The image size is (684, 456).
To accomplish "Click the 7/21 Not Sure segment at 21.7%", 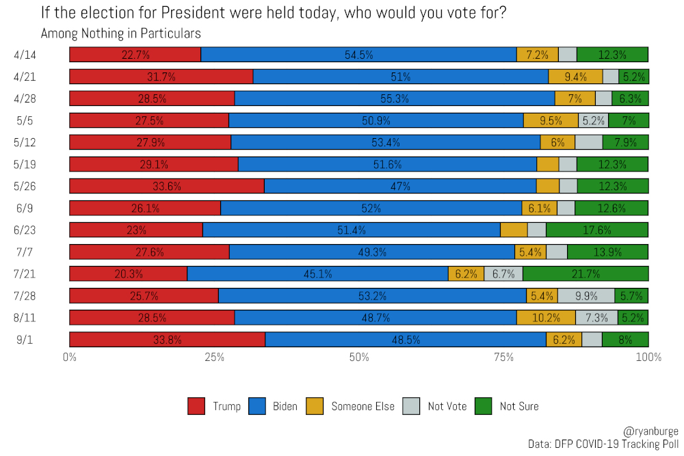I will (x=586, y=273).
